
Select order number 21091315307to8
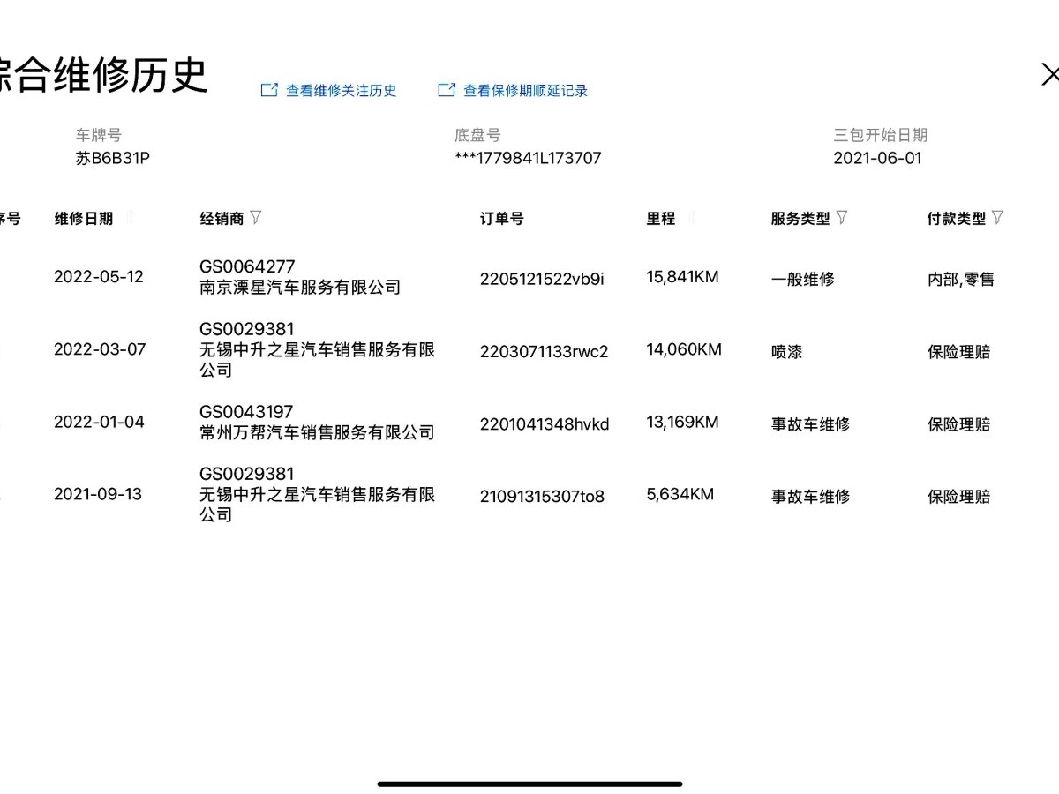542,496
